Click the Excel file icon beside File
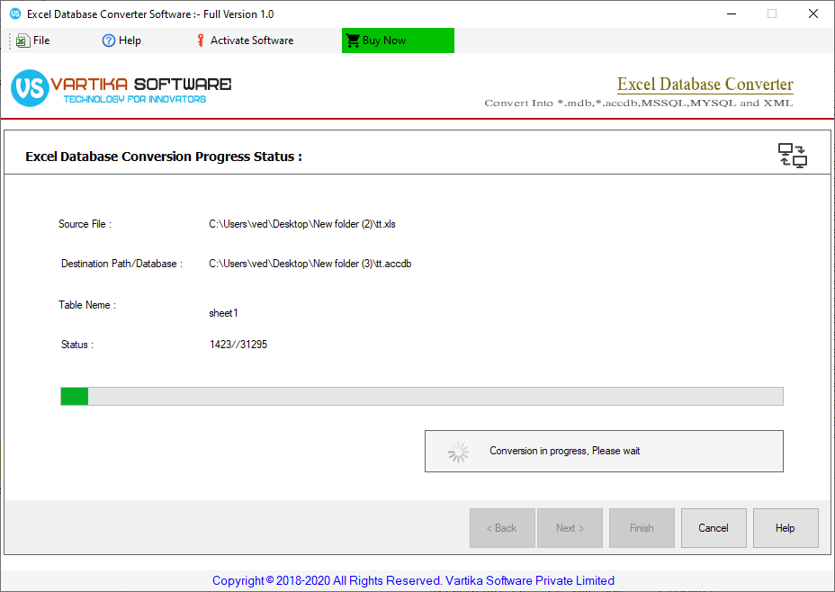The image size is (835, 592). [22, 40]
